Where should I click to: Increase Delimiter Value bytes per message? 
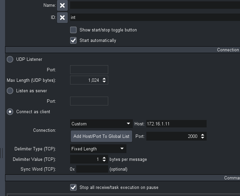[x=104, y=157]
